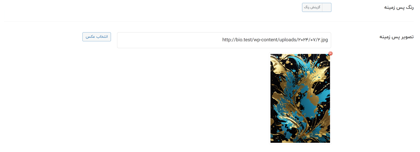Screen dimensions: 420x152
Task: Click the رنگ پس زمینه label
Action: pyautogui.click(x=399, y=7)
